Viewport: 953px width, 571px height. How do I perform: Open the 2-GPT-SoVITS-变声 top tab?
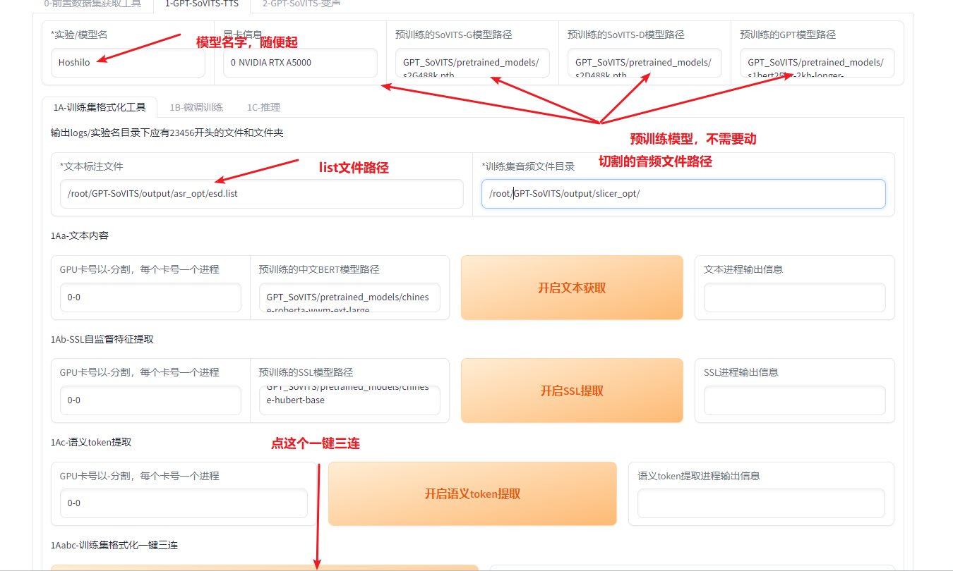tap(301, 4)
